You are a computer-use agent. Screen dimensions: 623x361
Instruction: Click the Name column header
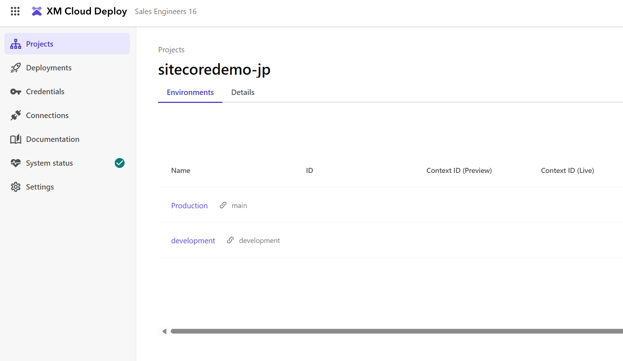point(180,170)
